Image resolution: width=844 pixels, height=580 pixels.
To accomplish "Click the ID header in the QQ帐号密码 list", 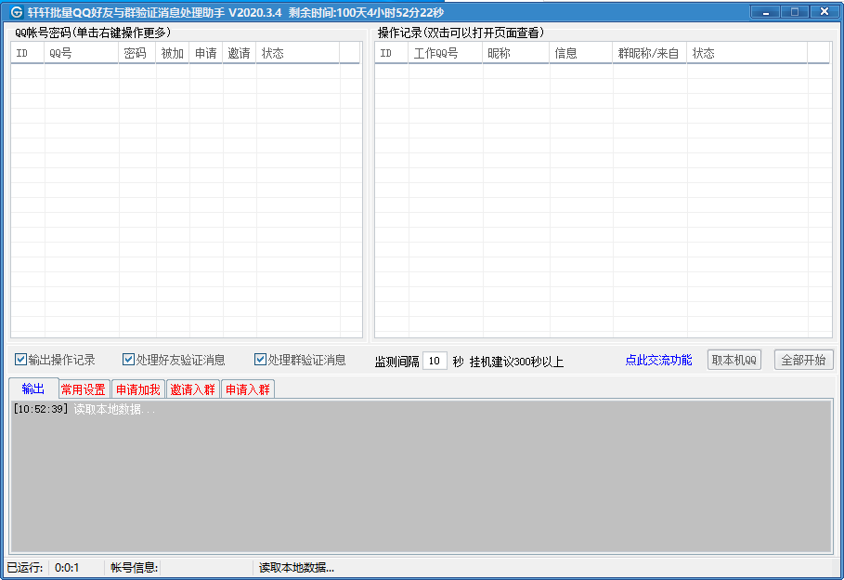I will tap(28, 53).
